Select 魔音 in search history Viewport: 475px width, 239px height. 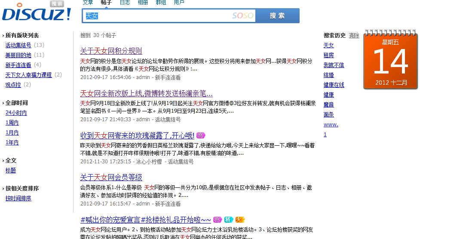click(x=329, y=105)
